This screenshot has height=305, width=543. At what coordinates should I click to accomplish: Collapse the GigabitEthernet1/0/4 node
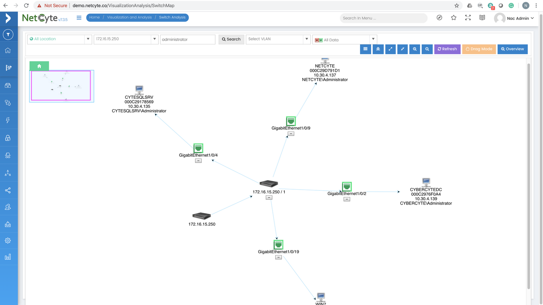point(199,161)
